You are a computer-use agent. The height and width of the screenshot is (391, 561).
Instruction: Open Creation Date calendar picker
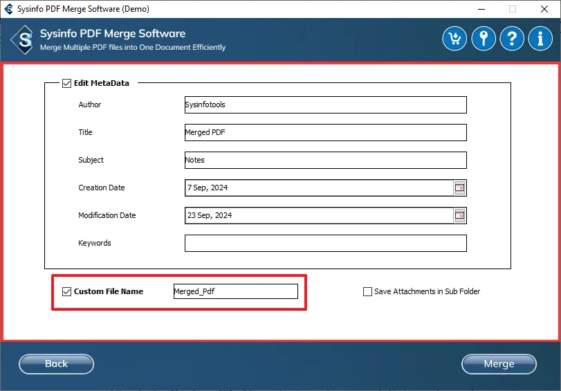(x=459, y=188)
